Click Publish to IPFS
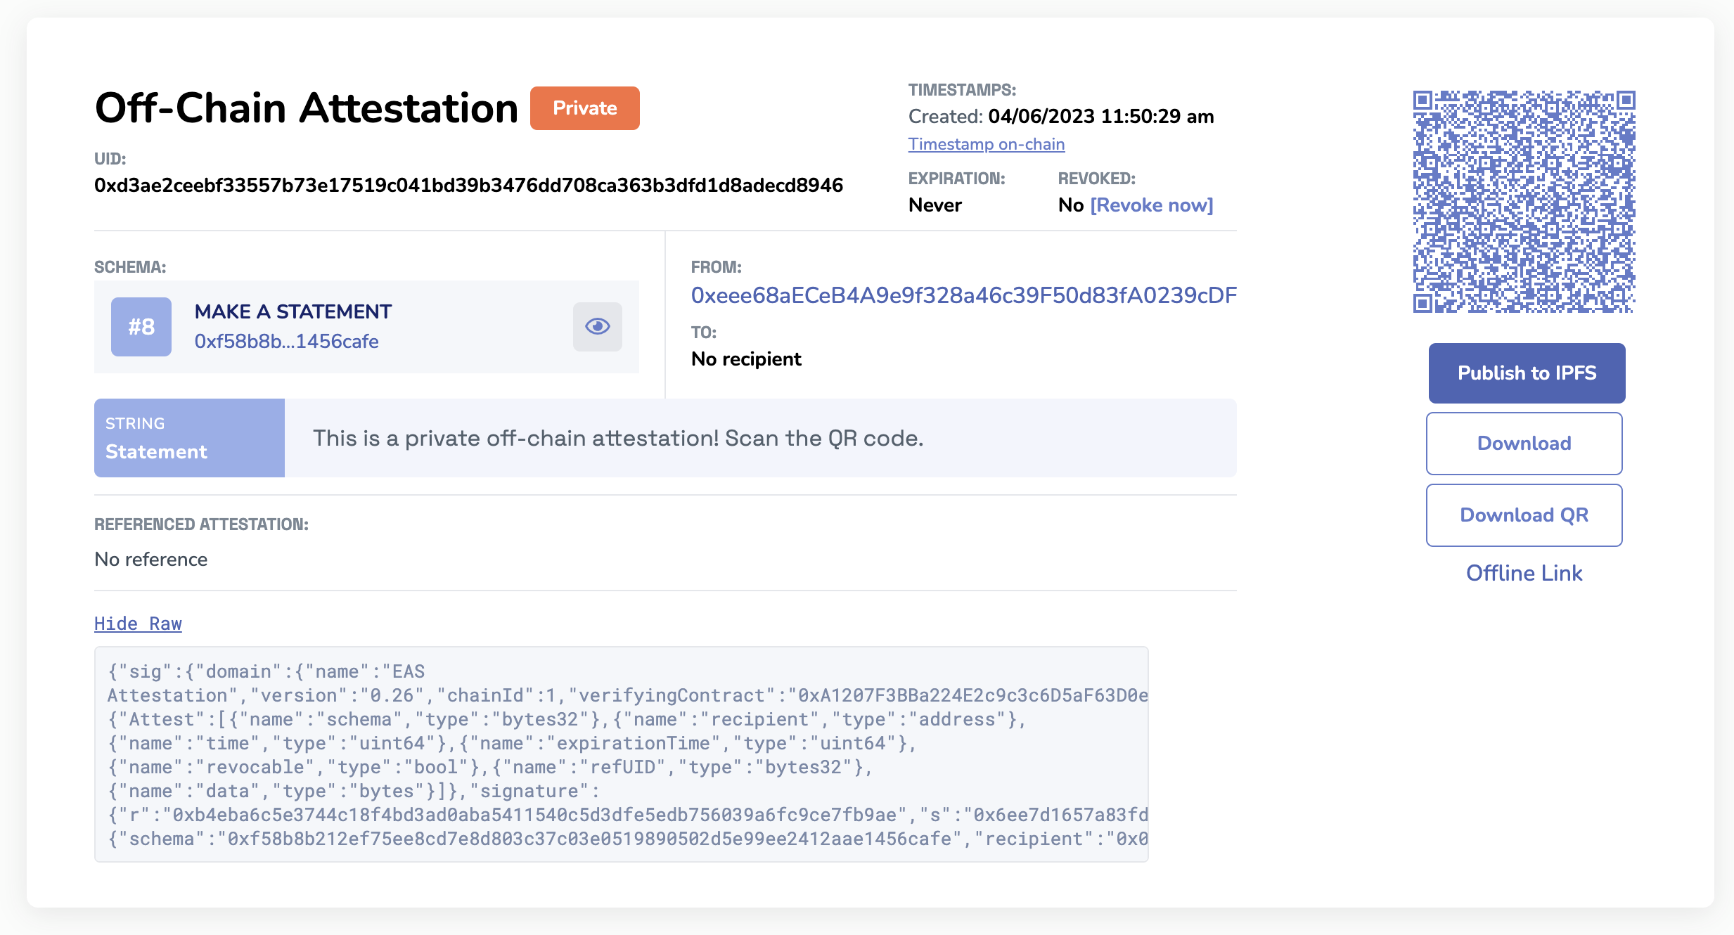 pyautogui.click(x=1526, y=373)
